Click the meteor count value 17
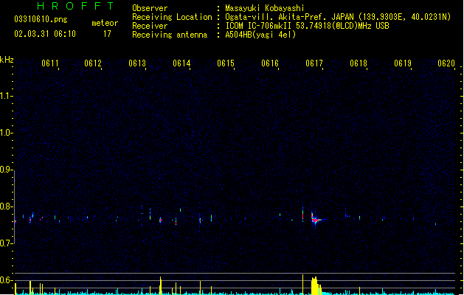The image size is (464, 295). pos(107,34)
